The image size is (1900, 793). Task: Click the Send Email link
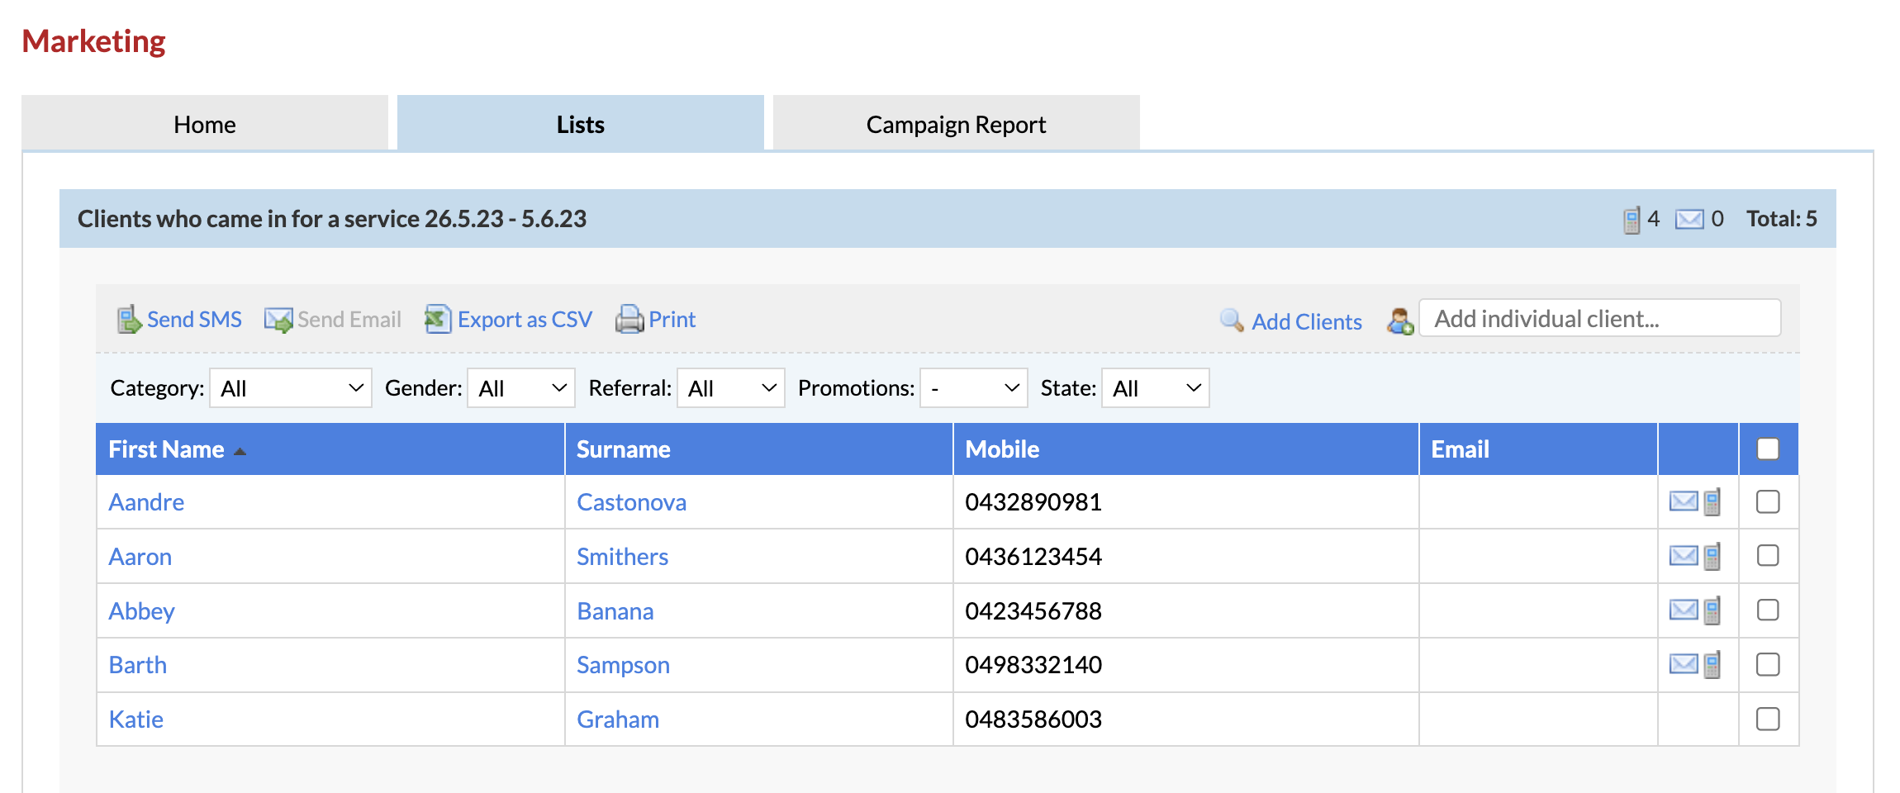(x=349, y=320)
